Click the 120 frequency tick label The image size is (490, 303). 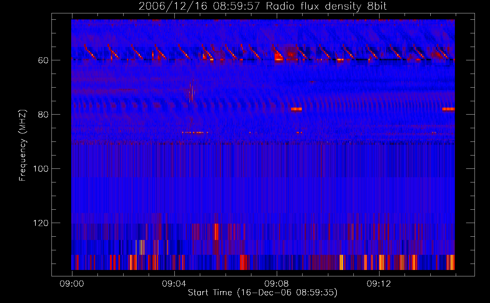pyautogui.click(x=41, y=223)
